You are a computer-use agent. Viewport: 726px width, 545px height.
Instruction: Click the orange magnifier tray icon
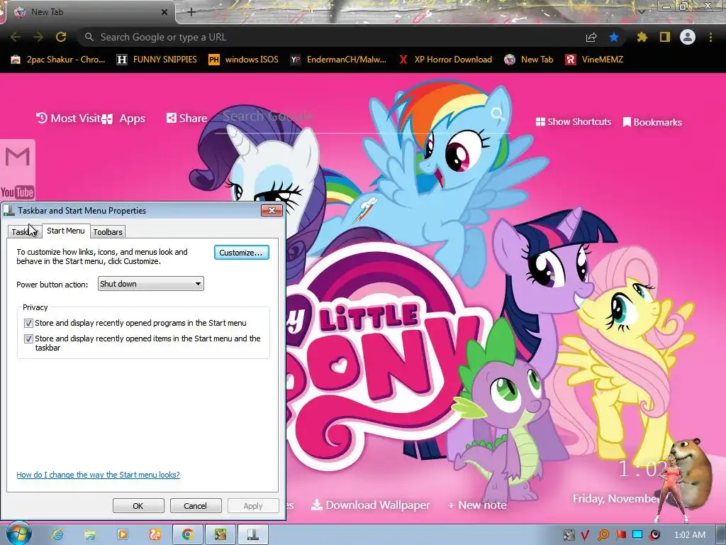tap(603, 535)
